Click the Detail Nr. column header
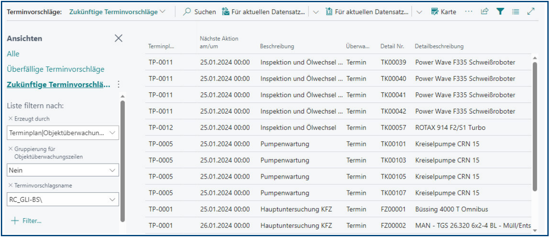The image size is (550, 238). coord(392,46)
